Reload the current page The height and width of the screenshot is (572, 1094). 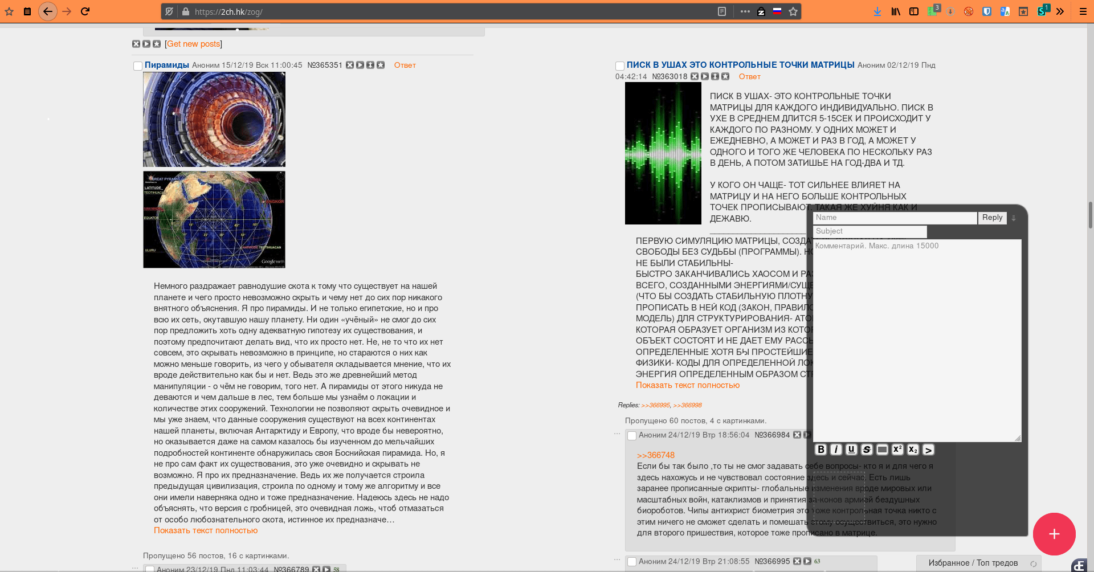click(x=85, y=11)
